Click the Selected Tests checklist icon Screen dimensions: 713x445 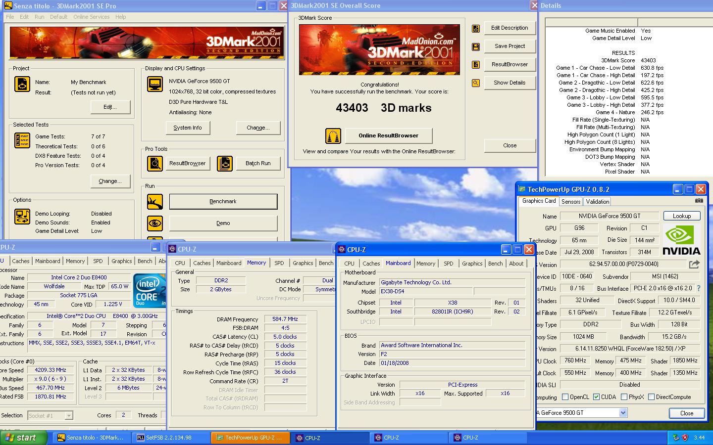click(x=22, y=140)
